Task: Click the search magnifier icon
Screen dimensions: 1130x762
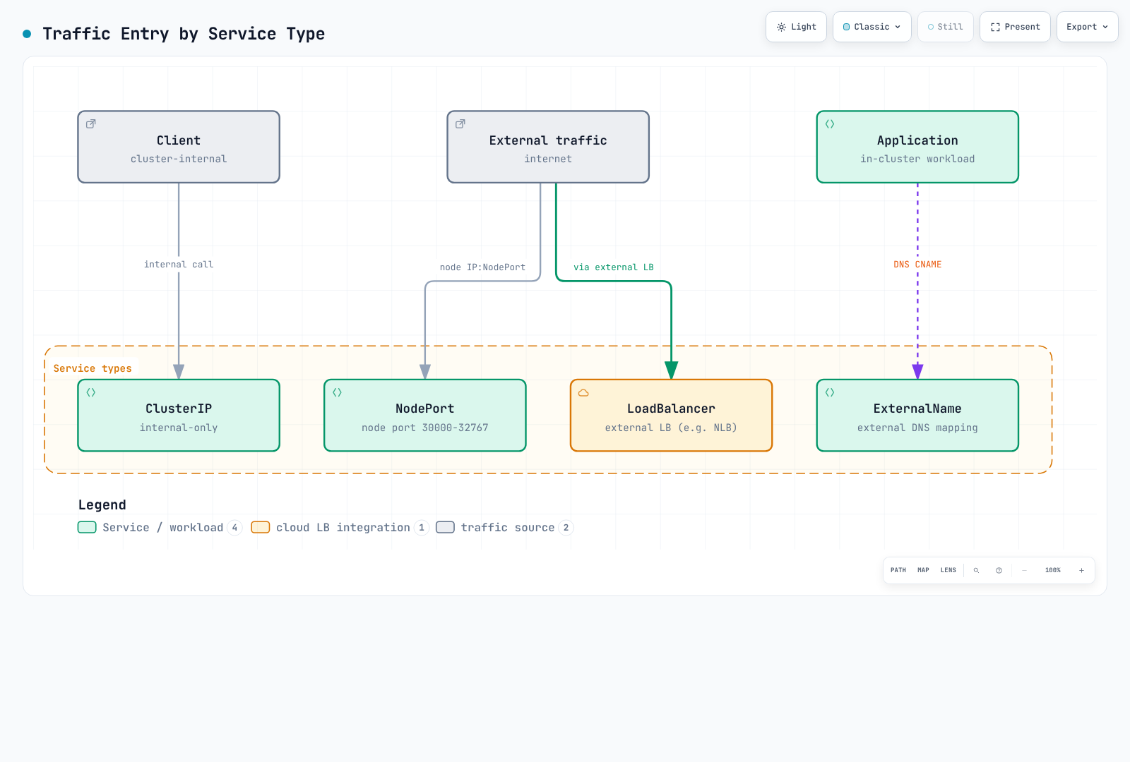Action: tap(977, 570)
